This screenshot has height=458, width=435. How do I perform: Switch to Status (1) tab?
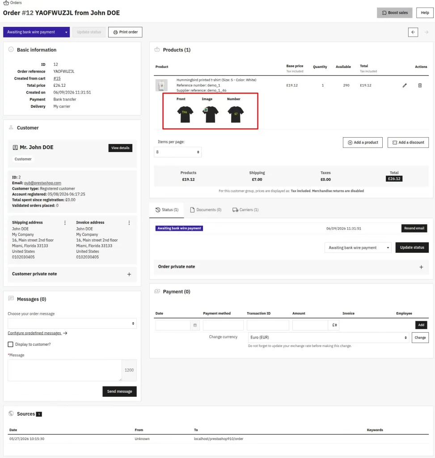click(167, 210)
